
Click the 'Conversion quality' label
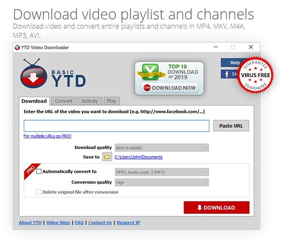point(91,182)
